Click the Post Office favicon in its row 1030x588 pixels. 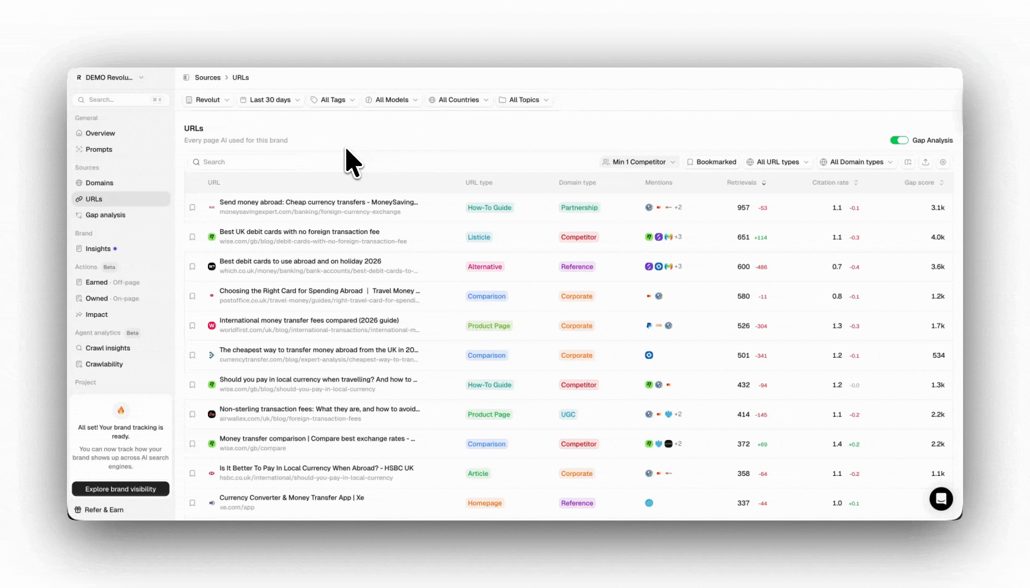[x=212, y=296]
